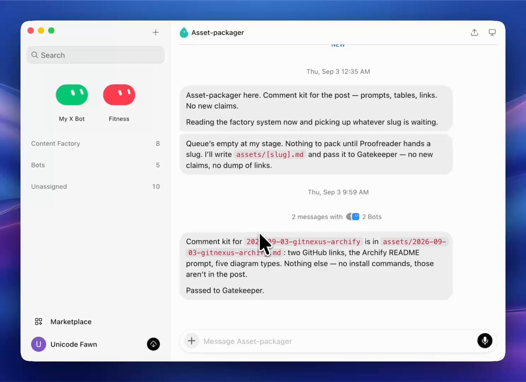Click the plus icon above the Search field
The image size is (526, 382).
click(156, 32)
